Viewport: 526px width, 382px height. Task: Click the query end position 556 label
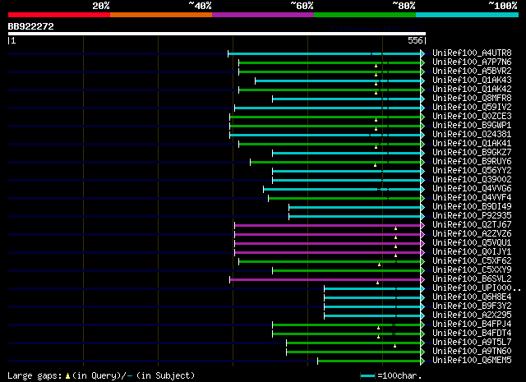415,40
